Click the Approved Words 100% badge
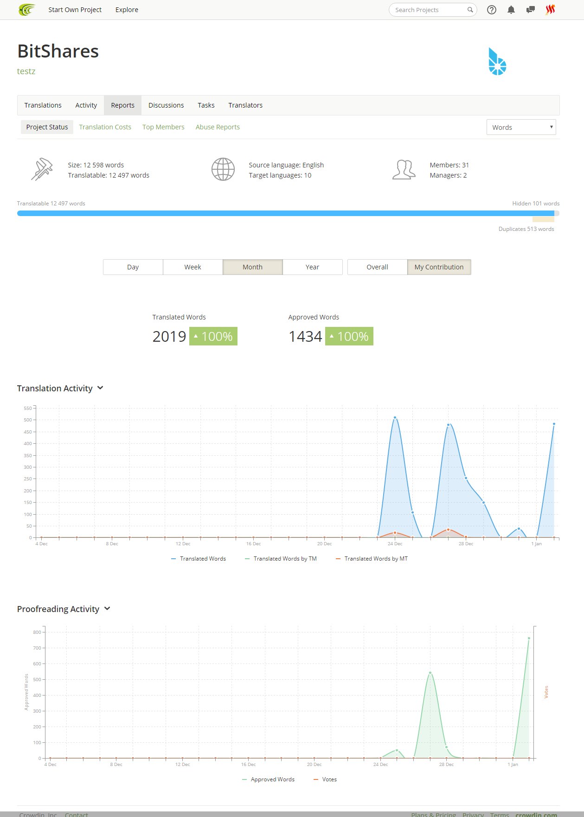Viewport: 584px width, 817px height. coord(349,336)
